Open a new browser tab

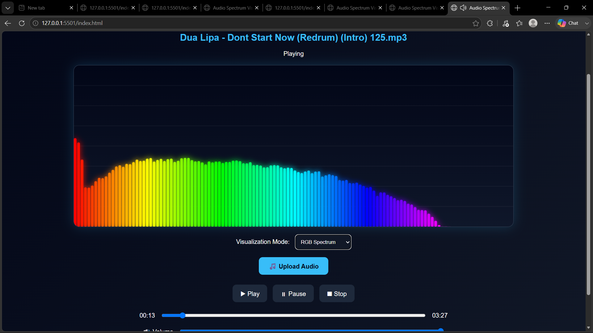click(518, 8)
